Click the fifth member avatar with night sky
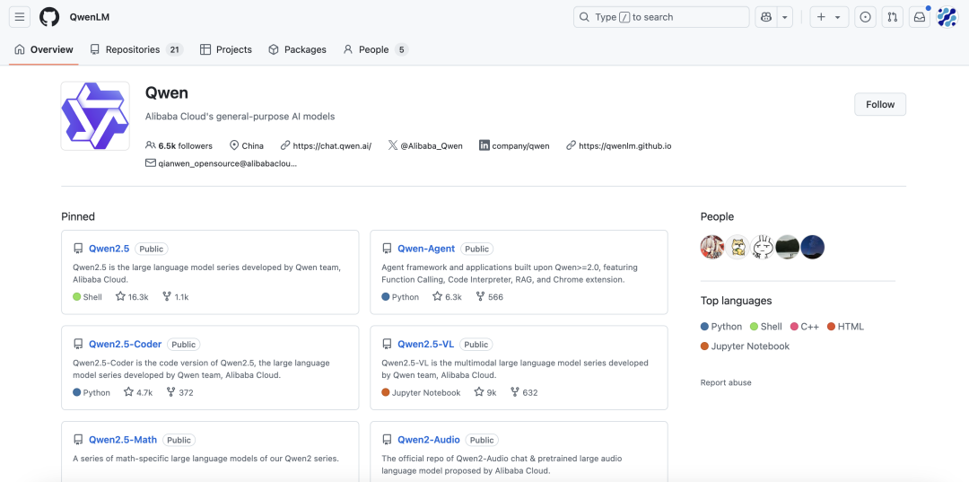 click(x=813, y=247)
